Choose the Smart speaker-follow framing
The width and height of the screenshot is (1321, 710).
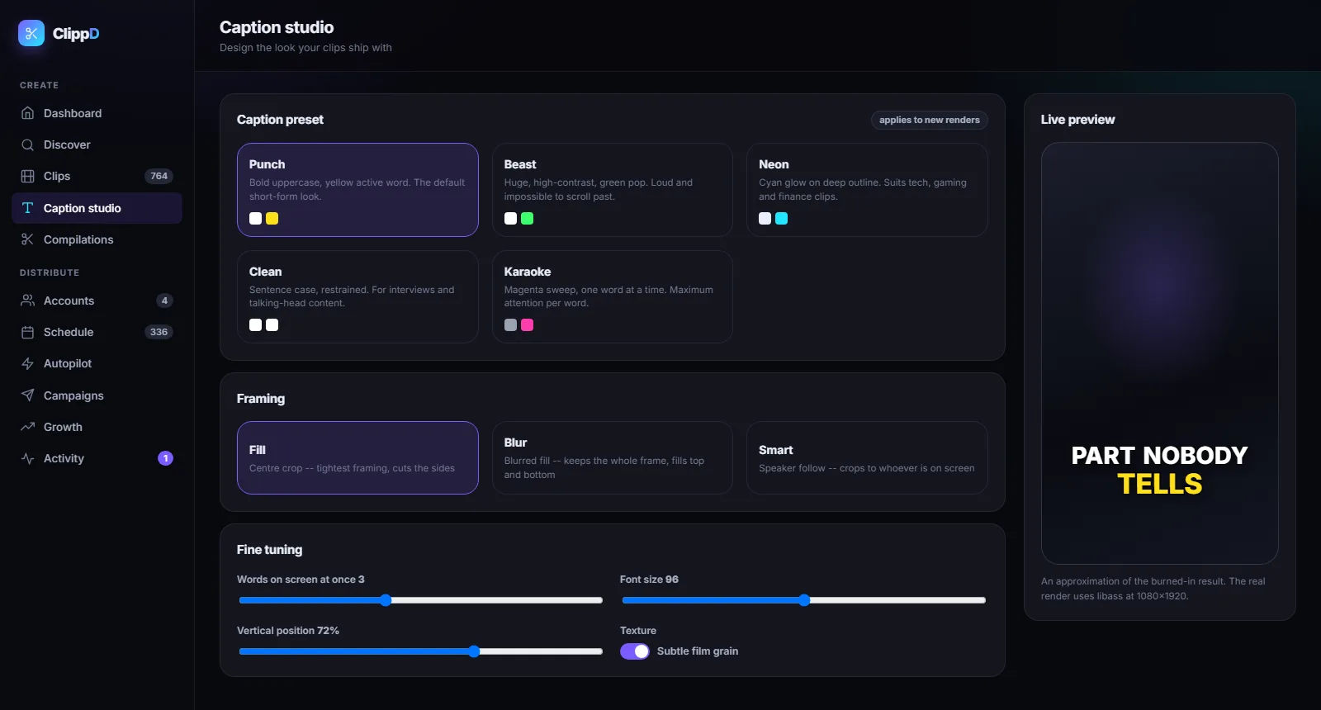(867, 458)
